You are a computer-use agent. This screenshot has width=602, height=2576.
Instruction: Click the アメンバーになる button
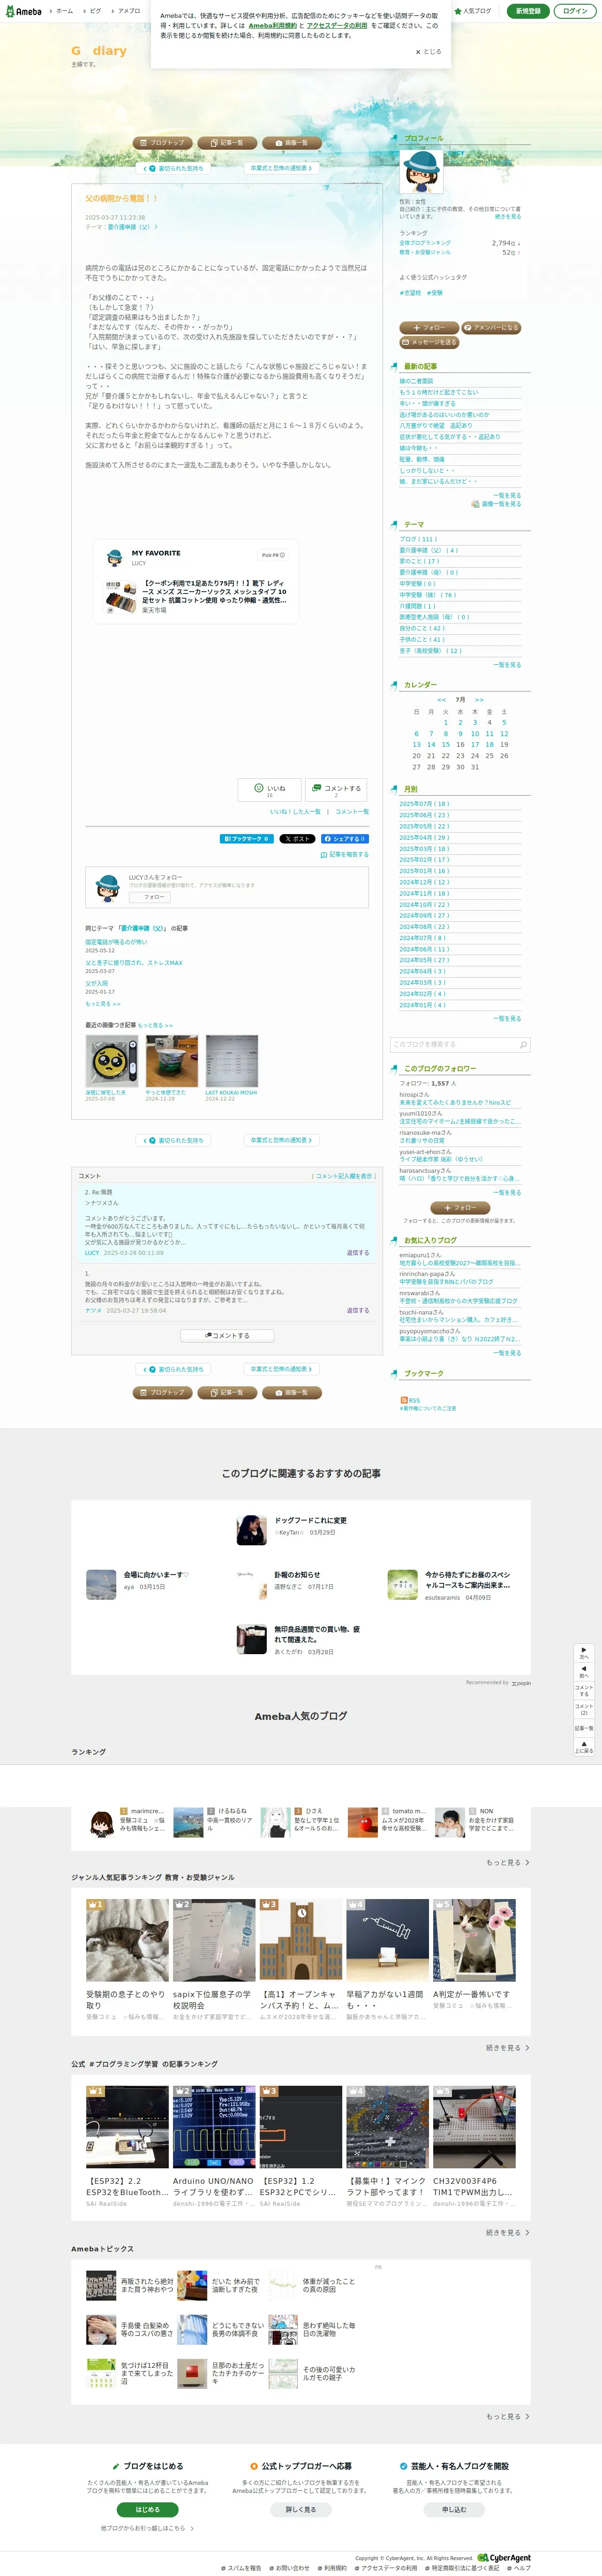[x=491, y=328]
